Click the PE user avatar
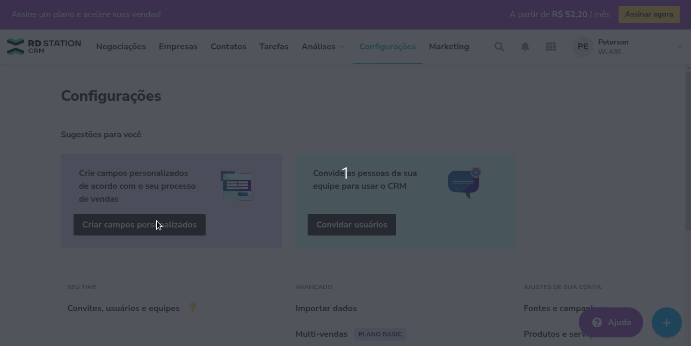Viewport: 691px width, 346px height. click(583, 47)
